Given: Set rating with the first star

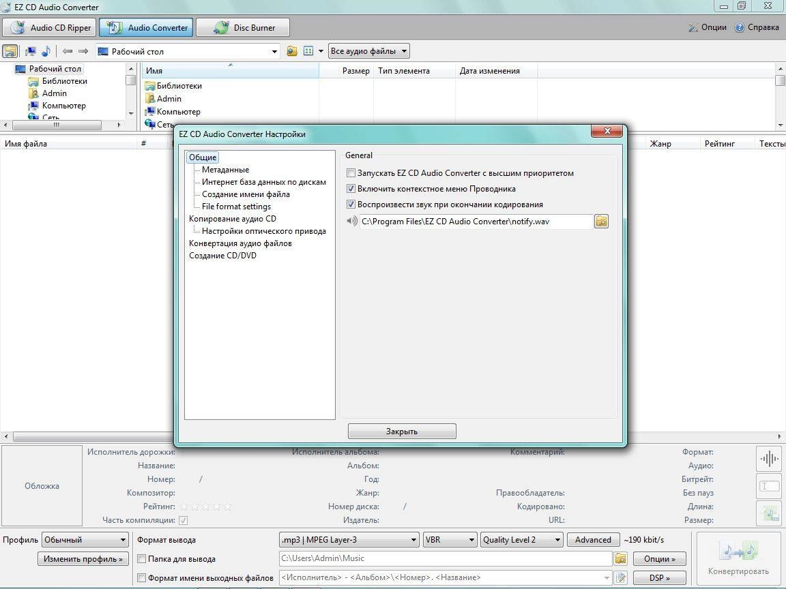Looking at the screenshot, I should 184,507.
